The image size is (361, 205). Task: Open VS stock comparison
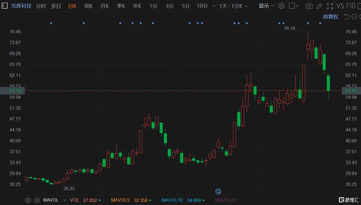tap(340, 6)
